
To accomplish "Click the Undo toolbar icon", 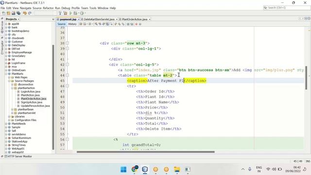I will 25,13.
